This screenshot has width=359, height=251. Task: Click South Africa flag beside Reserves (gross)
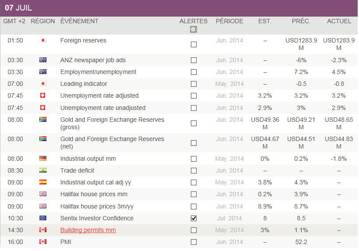[43, 120]
